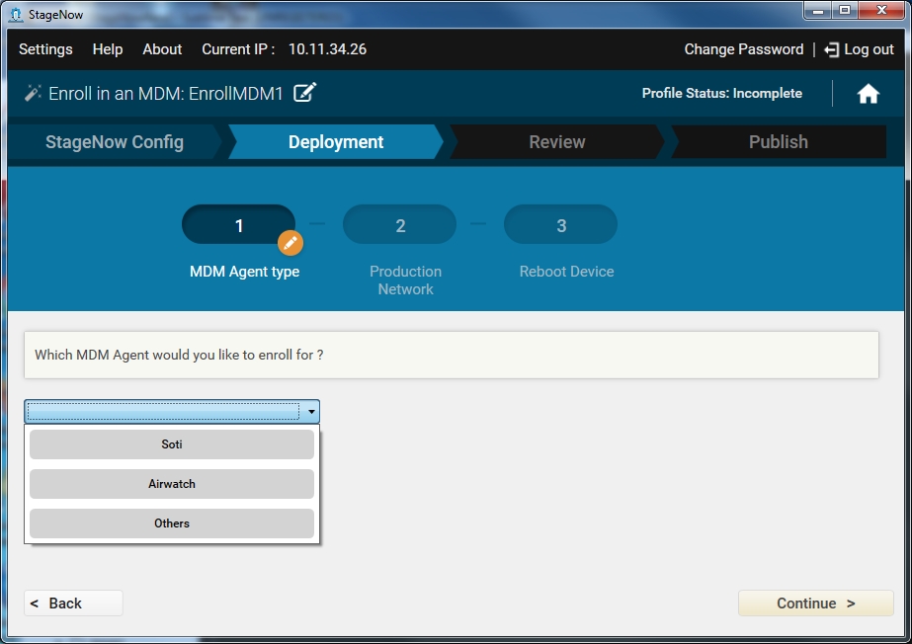Click the home icon
This screenshot has height=644, width=912.
pyautogui.click(x=868, y=94)
